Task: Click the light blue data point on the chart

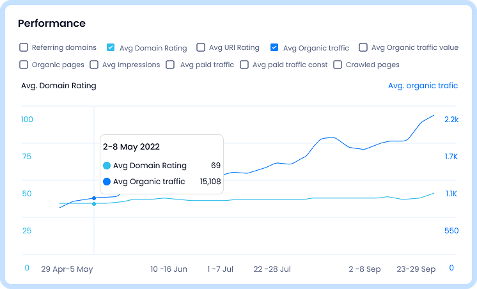Action: pos(94,204)
